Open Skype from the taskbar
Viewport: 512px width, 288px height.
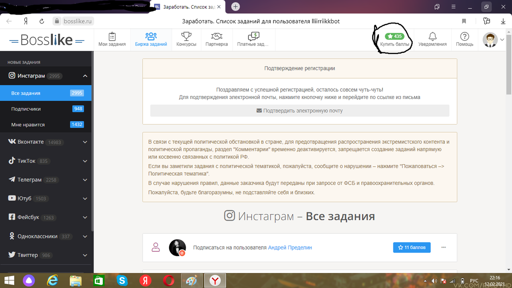122,280
